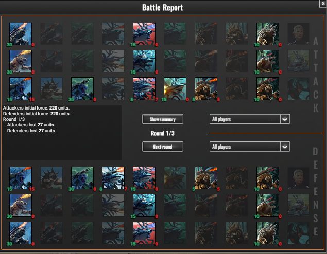This screenshot has height=254, width=327.
Task: Select the 'Attackers lost 27 units' log line
Action: coord(30,125)
